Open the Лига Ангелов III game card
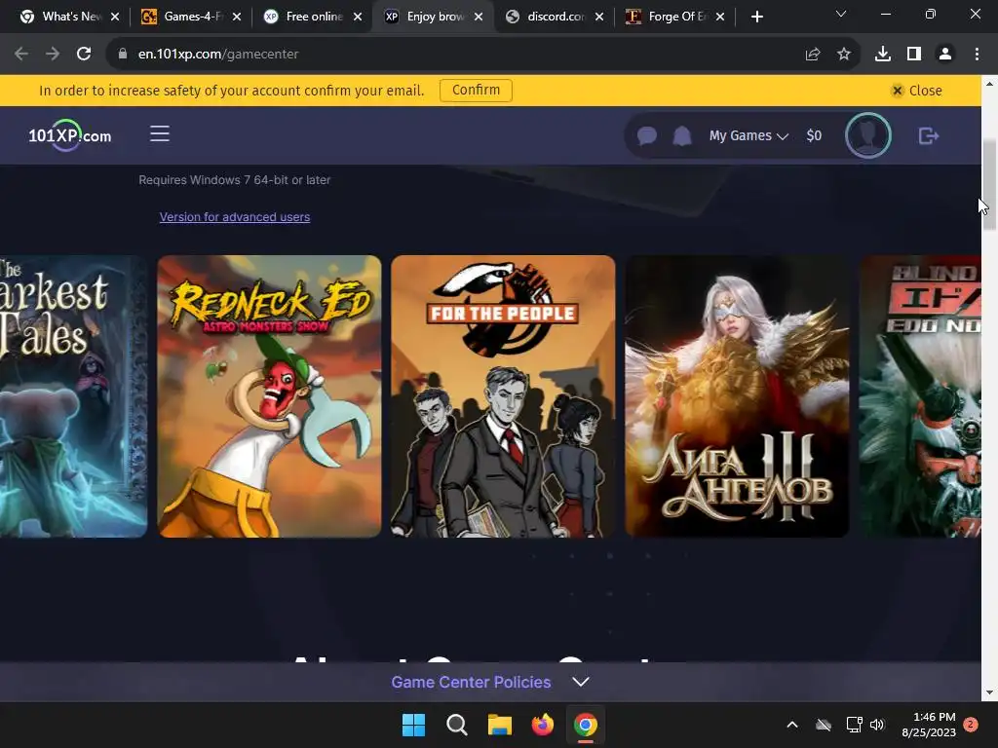The image size is (998, 748). point(737,396)
